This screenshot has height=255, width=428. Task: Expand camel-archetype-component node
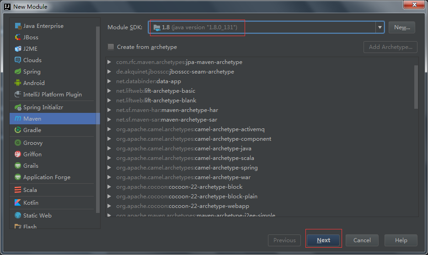point(109,139)
